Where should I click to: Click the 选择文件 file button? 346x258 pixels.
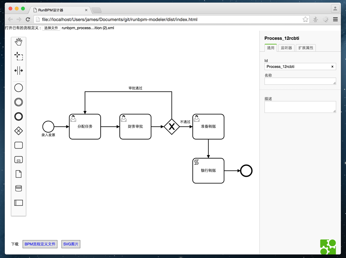(x=51, y=28)
